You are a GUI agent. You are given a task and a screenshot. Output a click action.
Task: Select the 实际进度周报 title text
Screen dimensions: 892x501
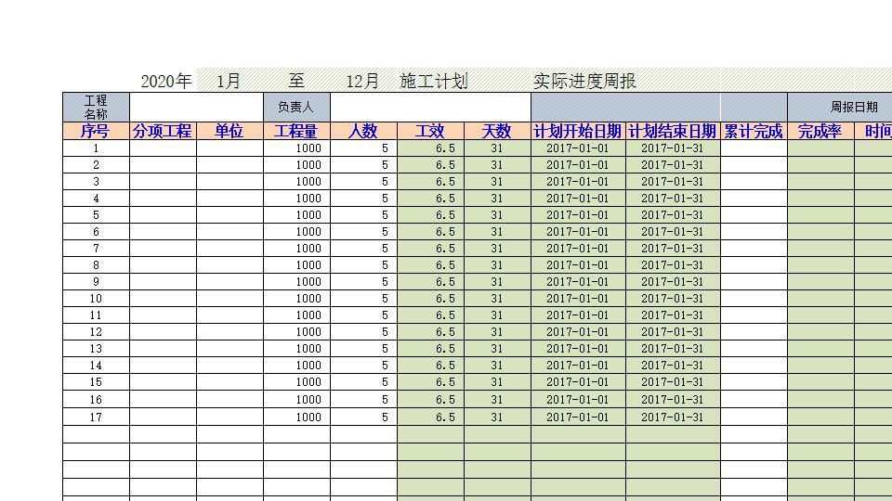point(584,82)
